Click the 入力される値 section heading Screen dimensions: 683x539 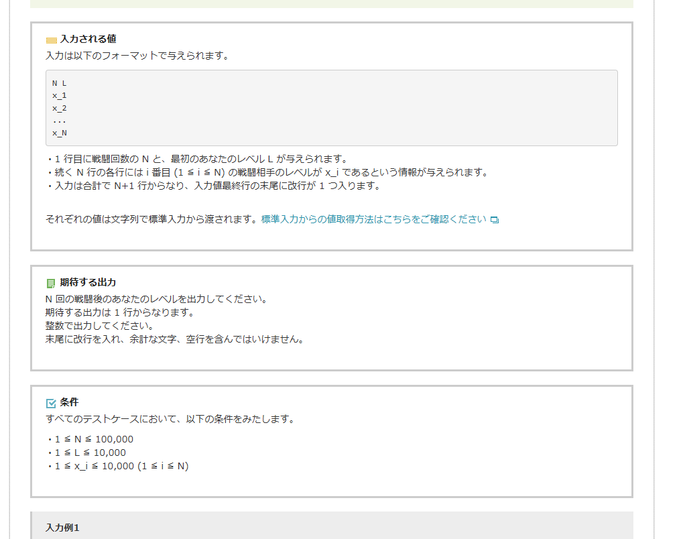(88, 39)
